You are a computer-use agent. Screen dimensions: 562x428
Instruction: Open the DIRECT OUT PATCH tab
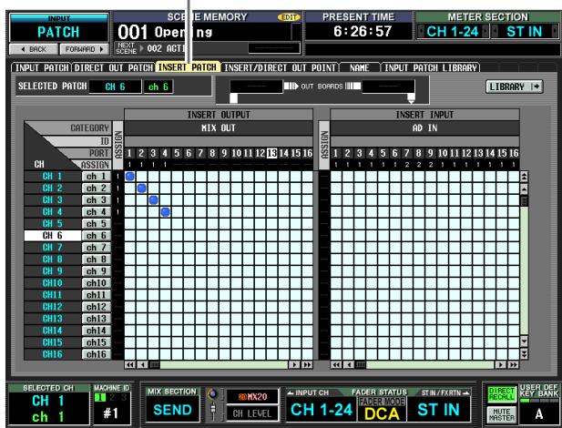[x=113, y=67]
